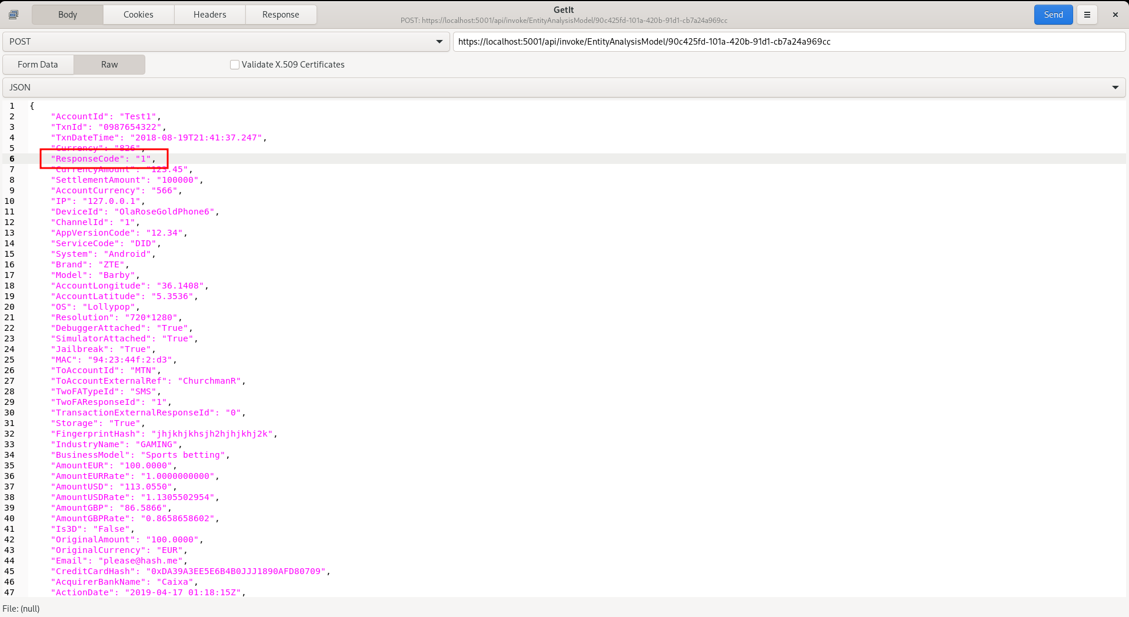Click the "ResponseCode": "1" line
The image size is (1129, 617).
(x=103, y=159)
